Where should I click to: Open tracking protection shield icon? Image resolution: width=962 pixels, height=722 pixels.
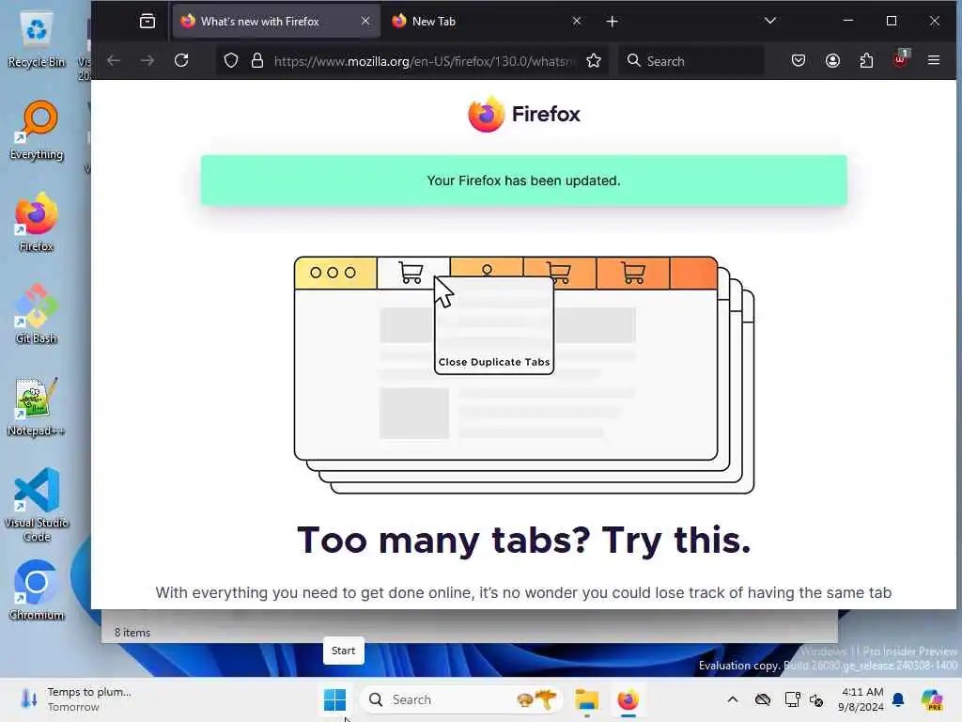[231, 61]
